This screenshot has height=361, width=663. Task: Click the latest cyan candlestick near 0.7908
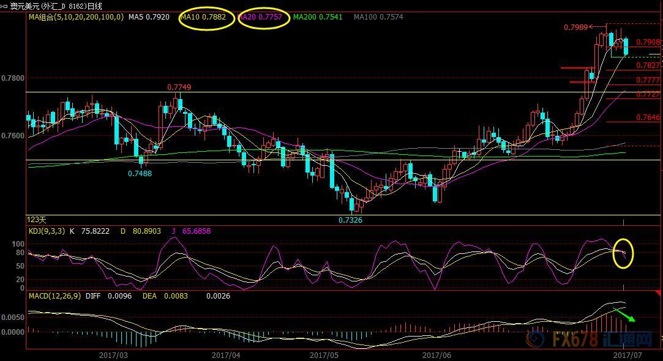[625, 47]
